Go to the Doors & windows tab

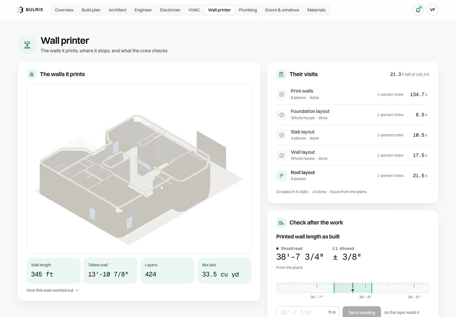tap(282, 10)
